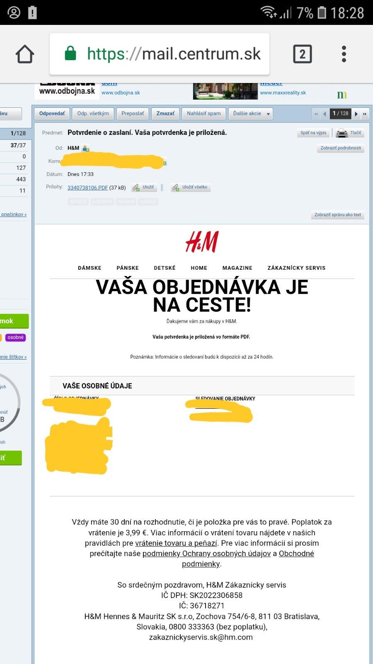
Task: Go to the next message arrow
Action: 356,114
